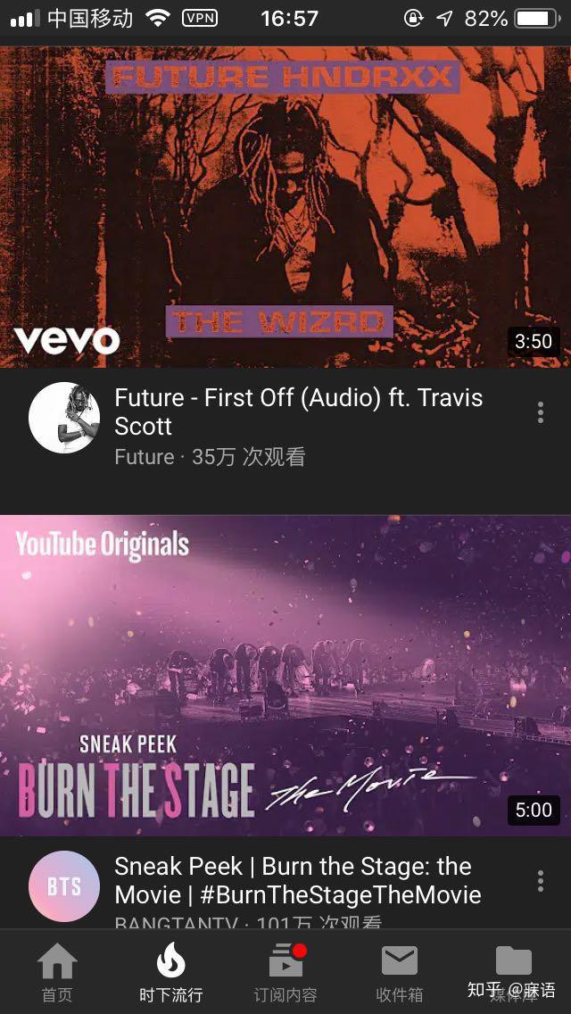Open more options for Burn the Stage video
This screenshot has height=1014, width=571.
541,881
